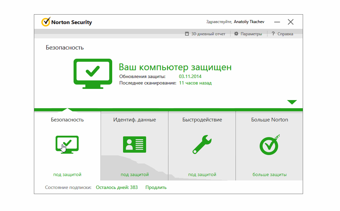Click the gear icon beside Параметры
This screenshot has height=211, width=340.
pos(236,34)
